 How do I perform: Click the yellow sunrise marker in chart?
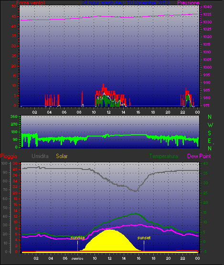coord(77,238)
